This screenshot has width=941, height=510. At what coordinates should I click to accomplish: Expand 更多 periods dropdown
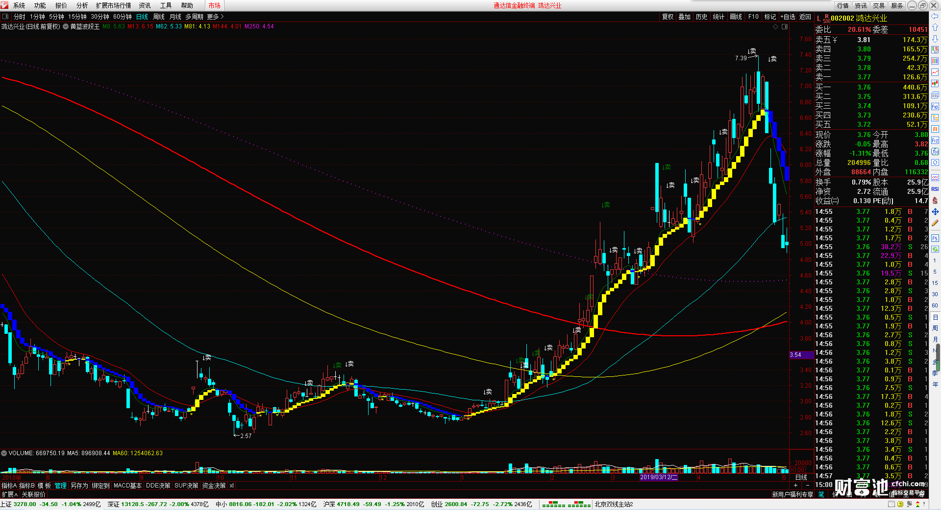point(215,17)
